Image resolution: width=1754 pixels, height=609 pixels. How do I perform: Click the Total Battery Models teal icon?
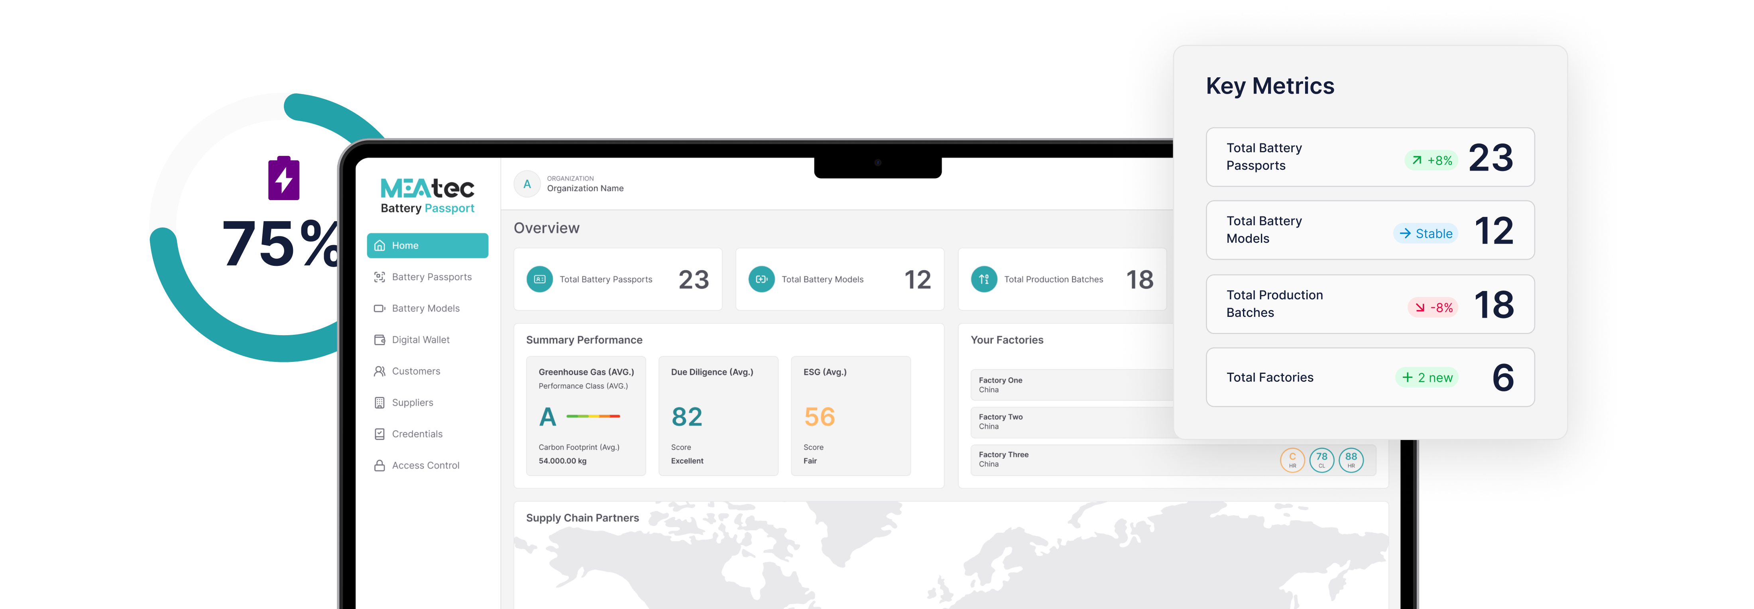(761, 279)
